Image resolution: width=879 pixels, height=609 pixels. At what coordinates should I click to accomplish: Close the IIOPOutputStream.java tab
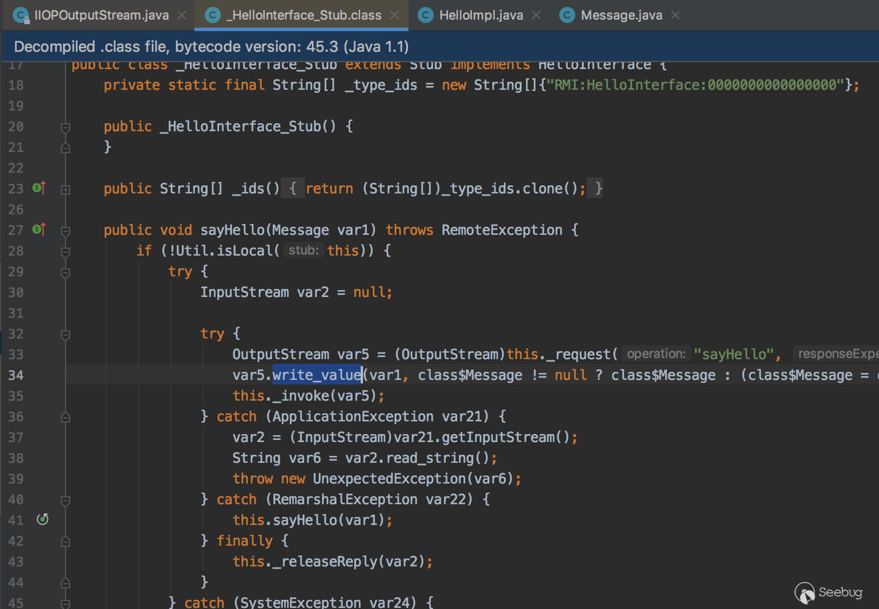(182, 16)
